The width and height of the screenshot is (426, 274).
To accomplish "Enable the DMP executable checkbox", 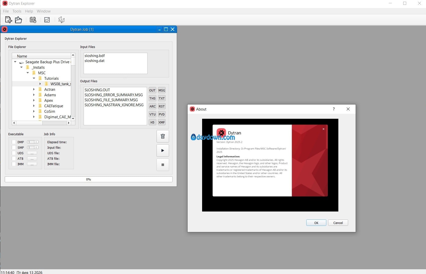I will click(14, 142).
